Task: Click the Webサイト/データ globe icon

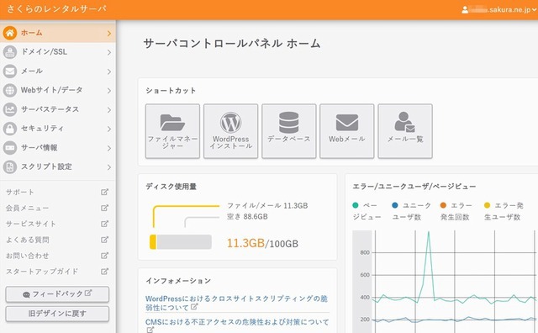Action: pyautogui.click(x=10, y=90)
